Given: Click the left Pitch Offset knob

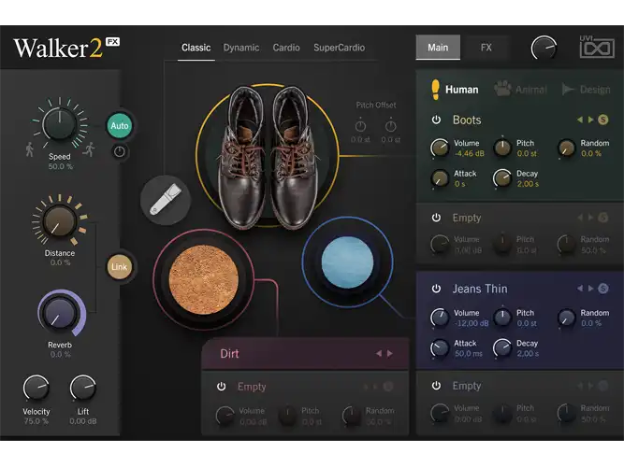Looking at the screenshot, I should [x=360, y=126].
